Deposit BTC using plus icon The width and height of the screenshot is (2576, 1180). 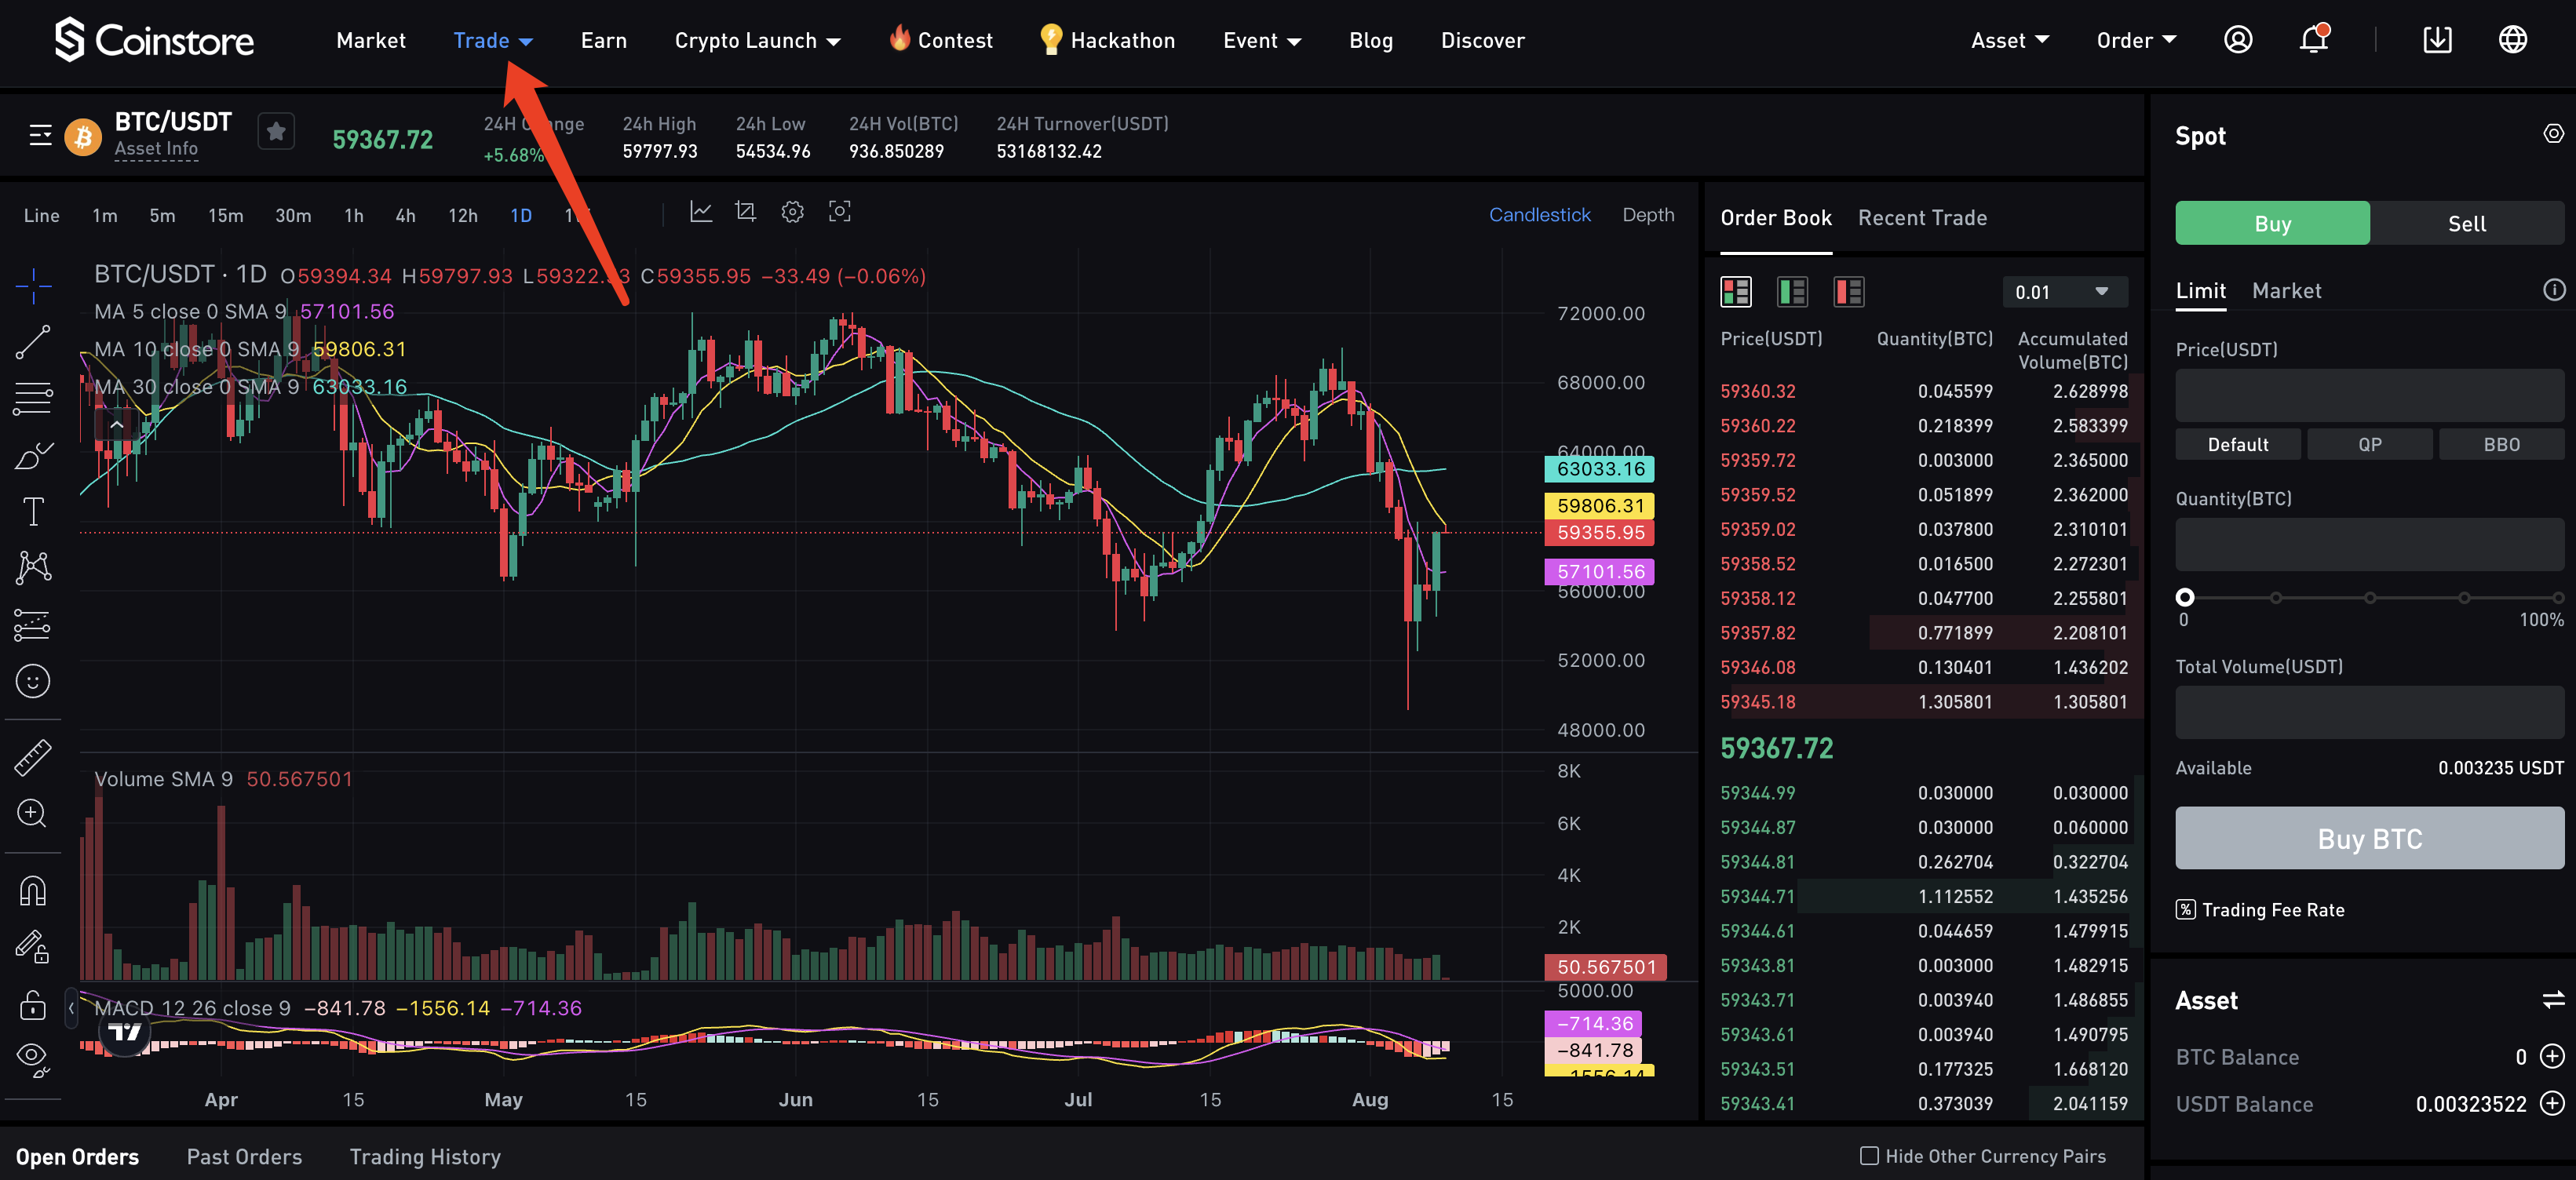pos(2552,1056)
